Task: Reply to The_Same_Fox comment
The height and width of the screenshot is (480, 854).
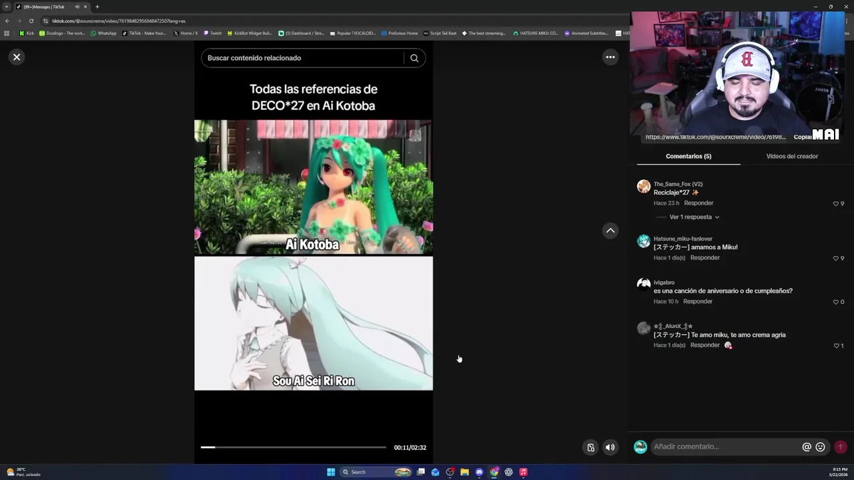Action: point(699,203)
